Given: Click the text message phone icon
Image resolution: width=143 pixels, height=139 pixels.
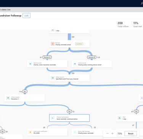Looking at the screenshot, I should click(75, 132).
